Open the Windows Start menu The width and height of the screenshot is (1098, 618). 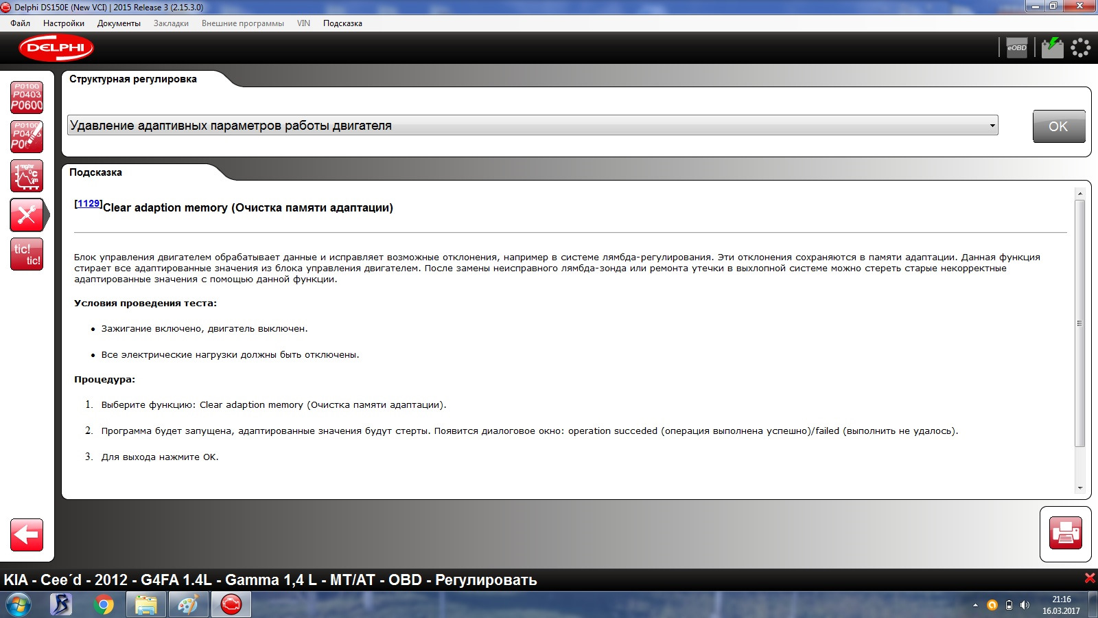[19, 605]
